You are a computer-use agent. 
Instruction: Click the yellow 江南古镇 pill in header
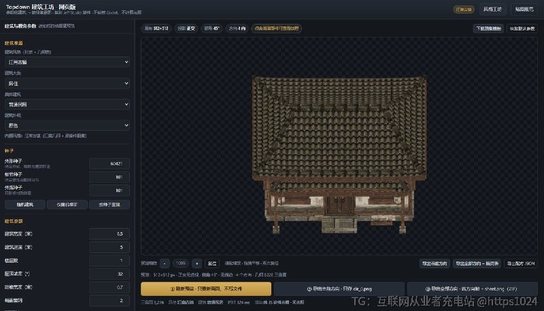pyautogui.click(x=464, y=10)
